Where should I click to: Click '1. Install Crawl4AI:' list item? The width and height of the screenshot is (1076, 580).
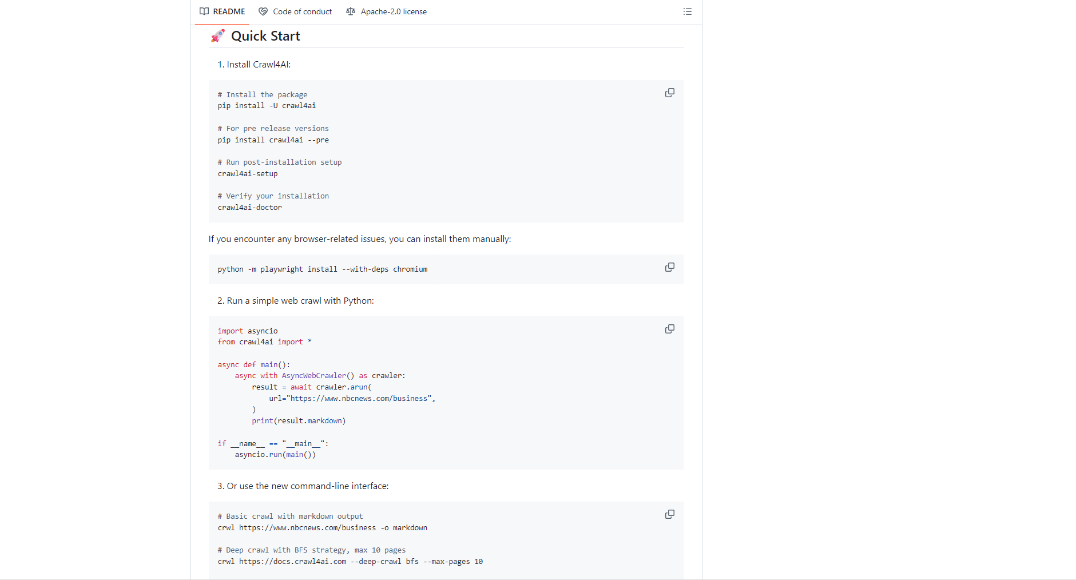[254, 65]
